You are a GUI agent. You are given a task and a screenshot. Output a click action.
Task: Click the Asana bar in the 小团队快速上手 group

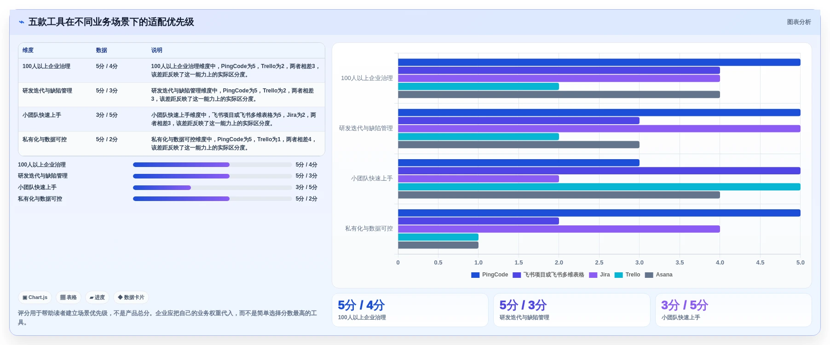559,195
